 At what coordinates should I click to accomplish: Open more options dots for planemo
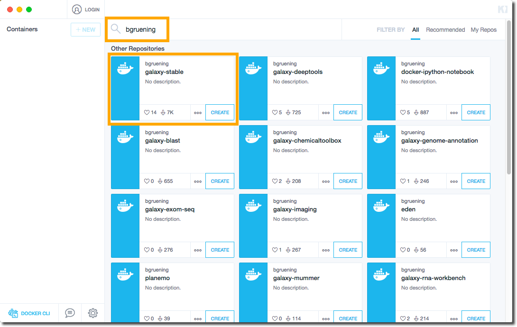pyautogui.click(x=198, y=319)
